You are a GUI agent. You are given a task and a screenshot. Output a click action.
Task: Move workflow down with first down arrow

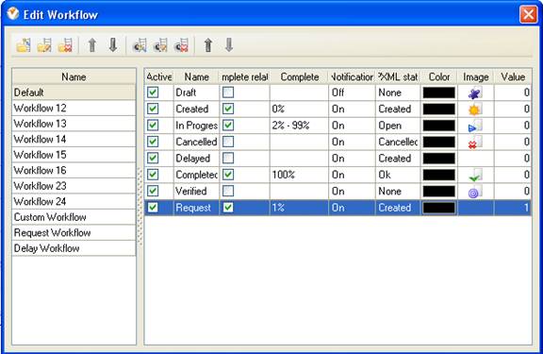[x=113, y=45]
